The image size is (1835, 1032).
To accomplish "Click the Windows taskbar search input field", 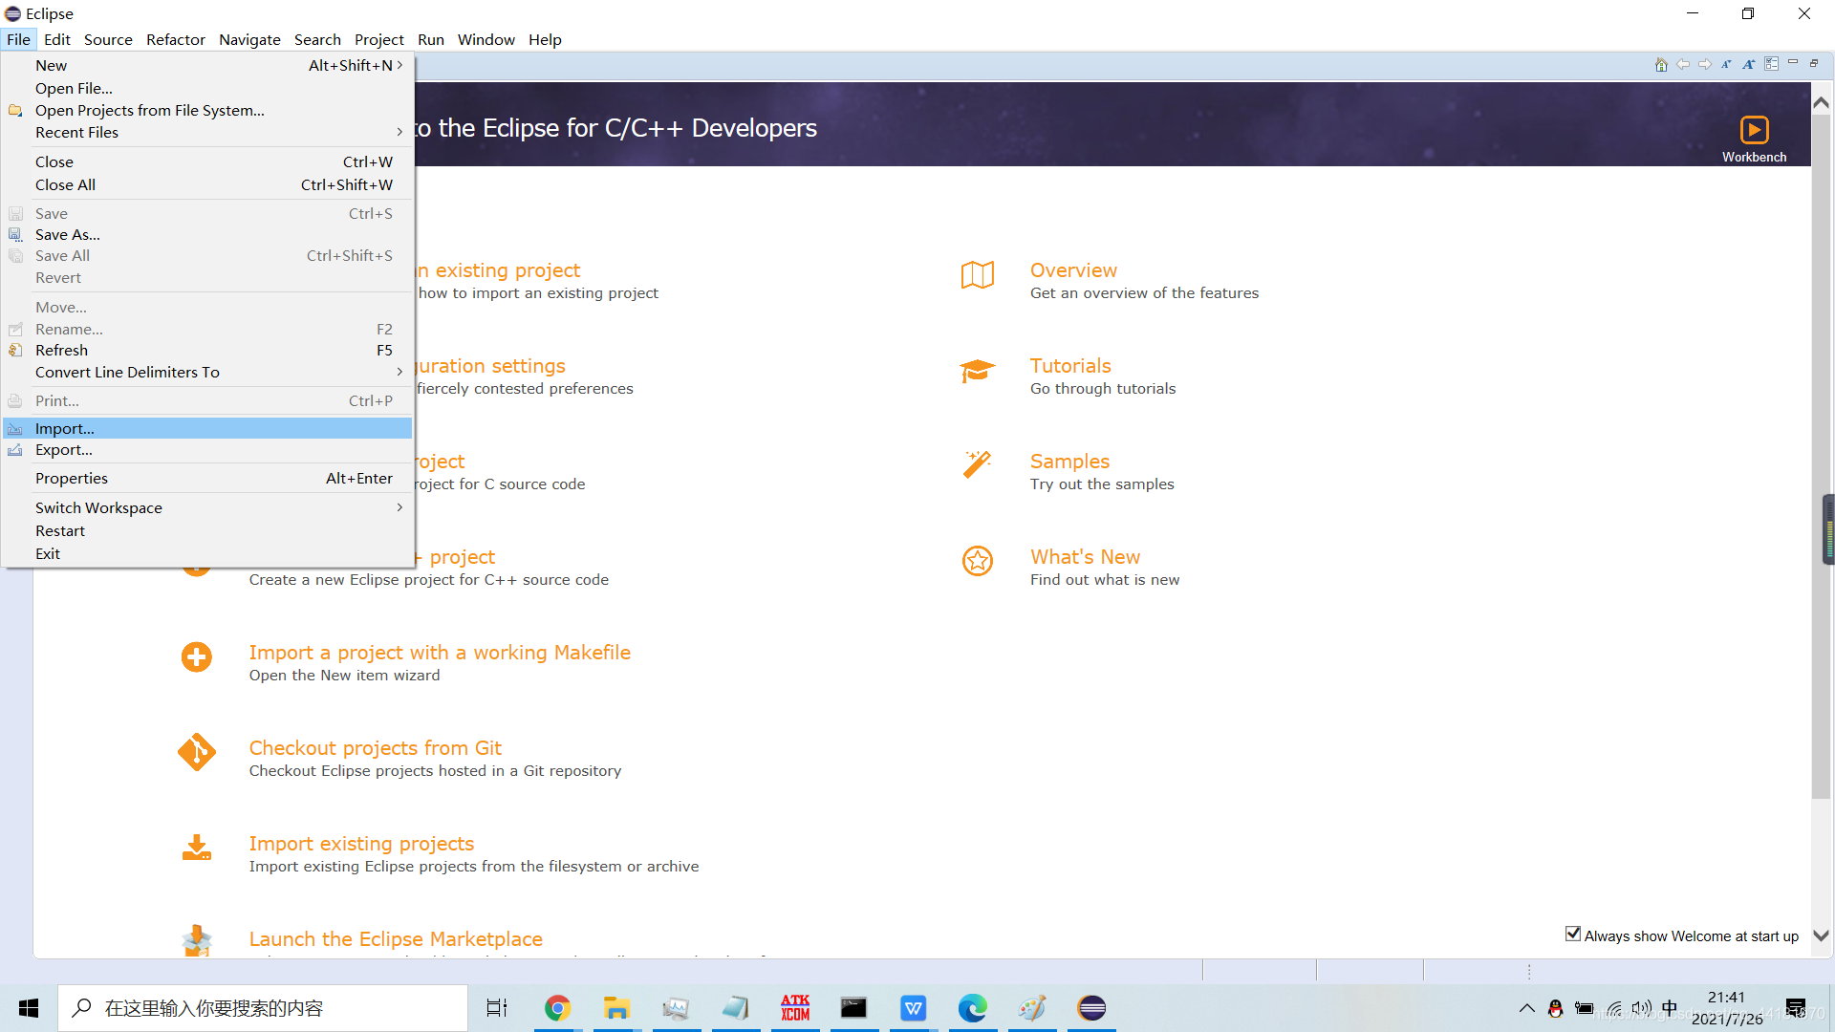I will tap(263, 1008).
